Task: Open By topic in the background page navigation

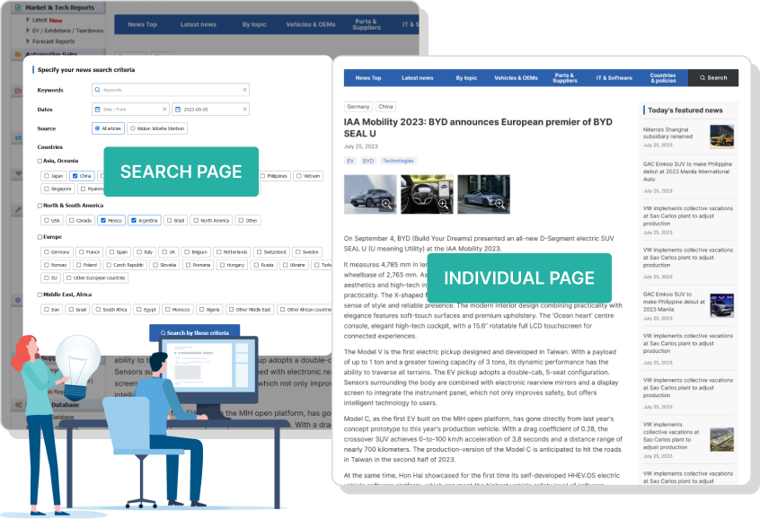Action: pyautogui.click(x=254, y=25)
